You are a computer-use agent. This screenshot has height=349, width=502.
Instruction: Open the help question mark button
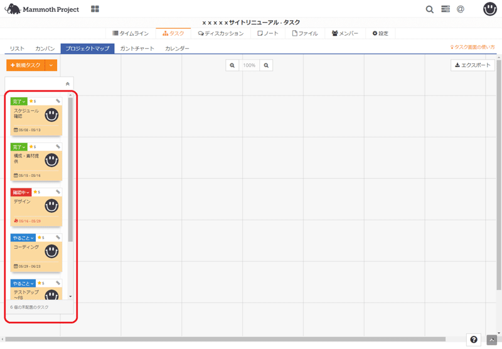pyautogui.click(x=474, y=340)
